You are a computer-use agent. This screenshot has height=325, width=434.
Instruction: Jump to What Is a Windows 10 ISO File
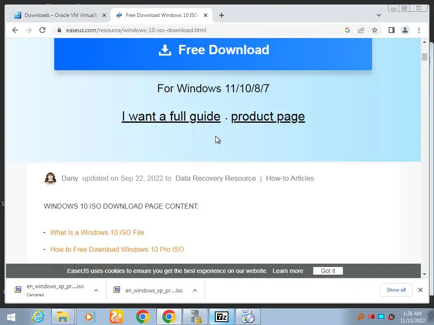(97, 232)
